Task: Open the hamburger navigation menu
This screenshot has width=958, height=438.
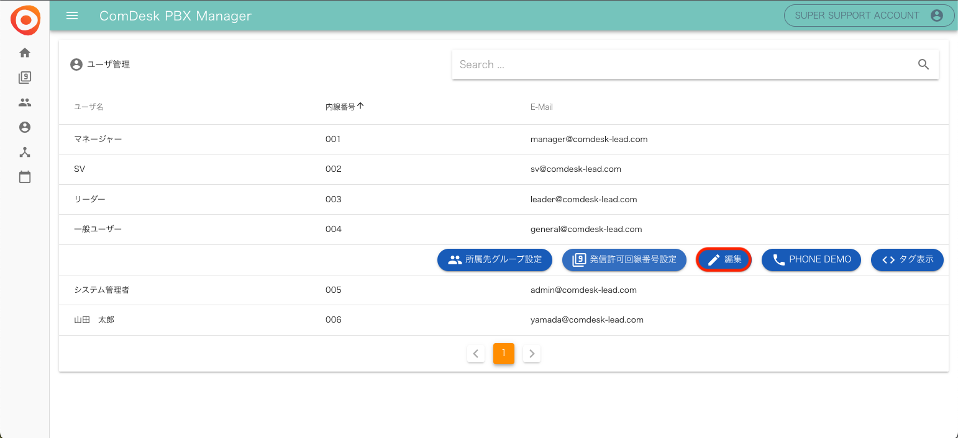Action: (x=72, y=16)
